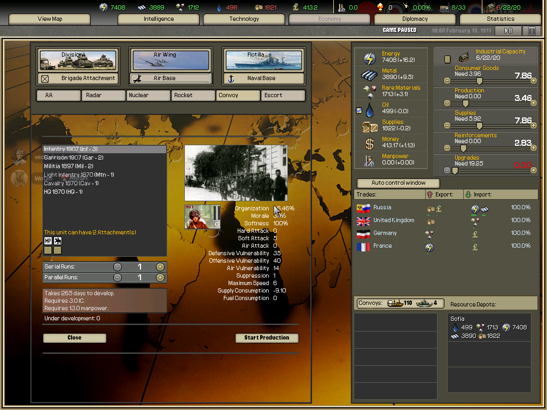
Task: Decrease Parallel Runs with the minus button
Action: tap(118, 278)
